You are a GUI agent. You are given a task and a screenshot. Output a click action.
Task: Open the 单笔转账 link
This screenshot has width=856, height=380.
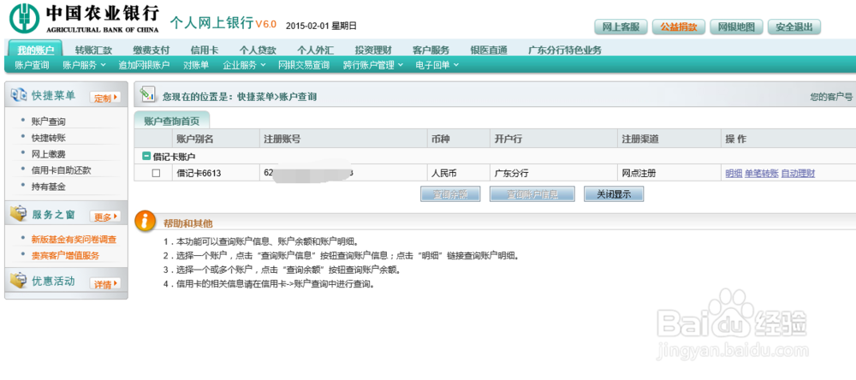[x=762, y=174]
